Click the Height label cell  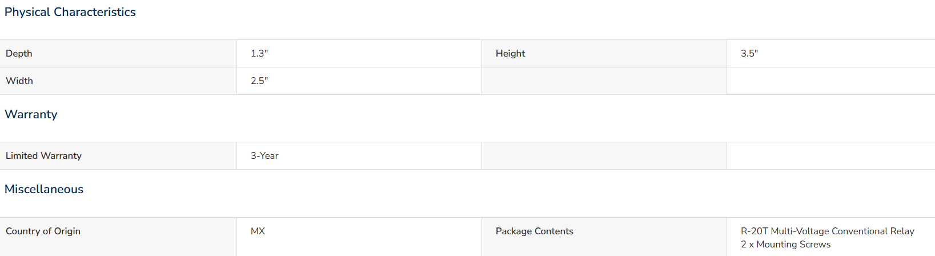tap(604, 54)
